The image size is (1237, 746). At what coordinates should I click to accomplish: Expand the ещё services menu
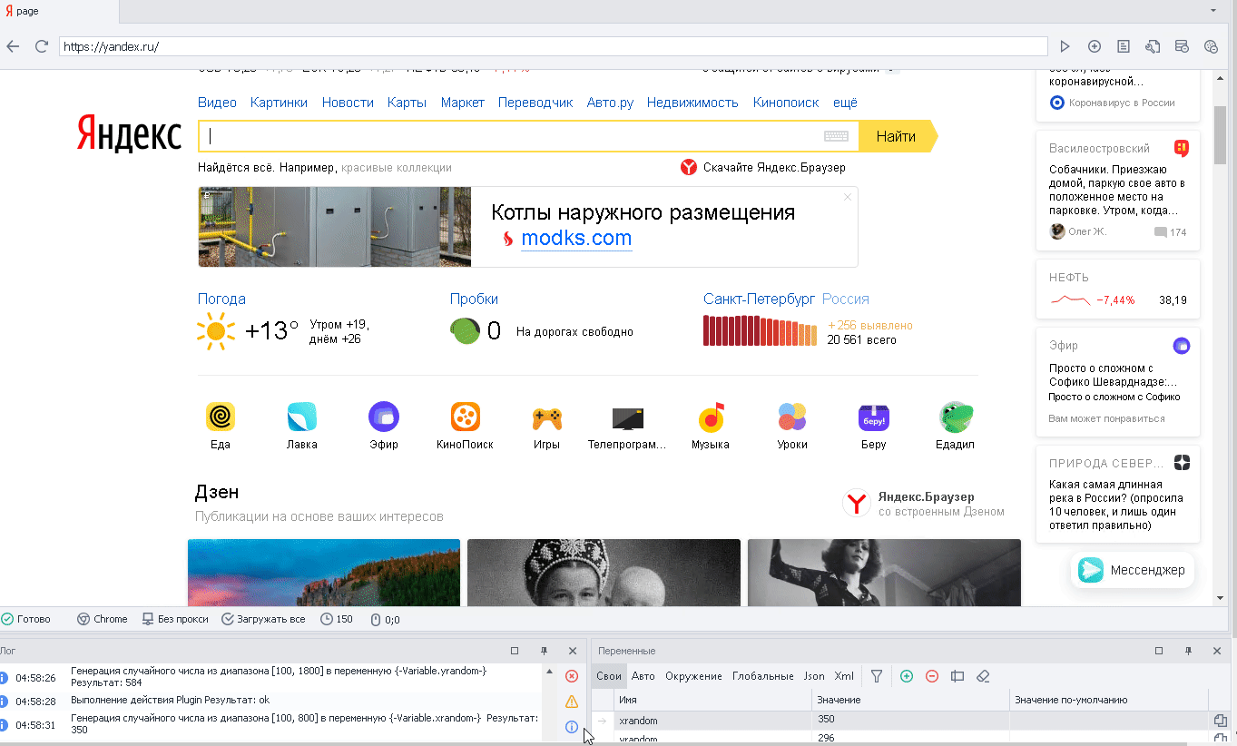tap(845, 103)
